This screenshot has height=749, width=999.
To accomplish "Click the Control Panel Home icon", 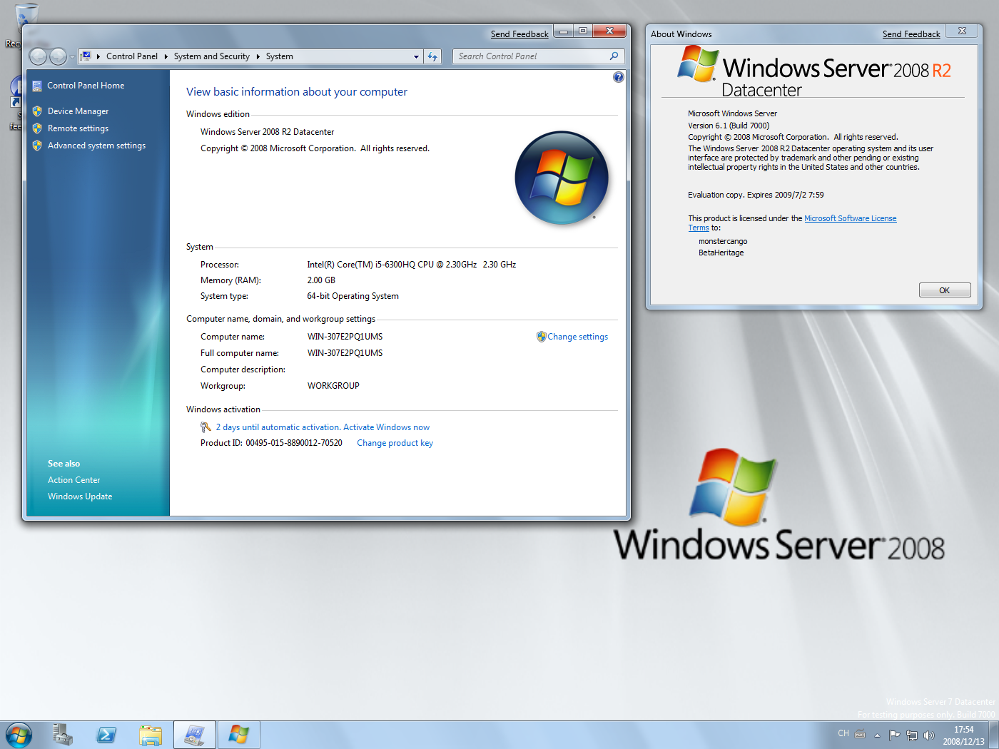I will (x=37, y=86).
